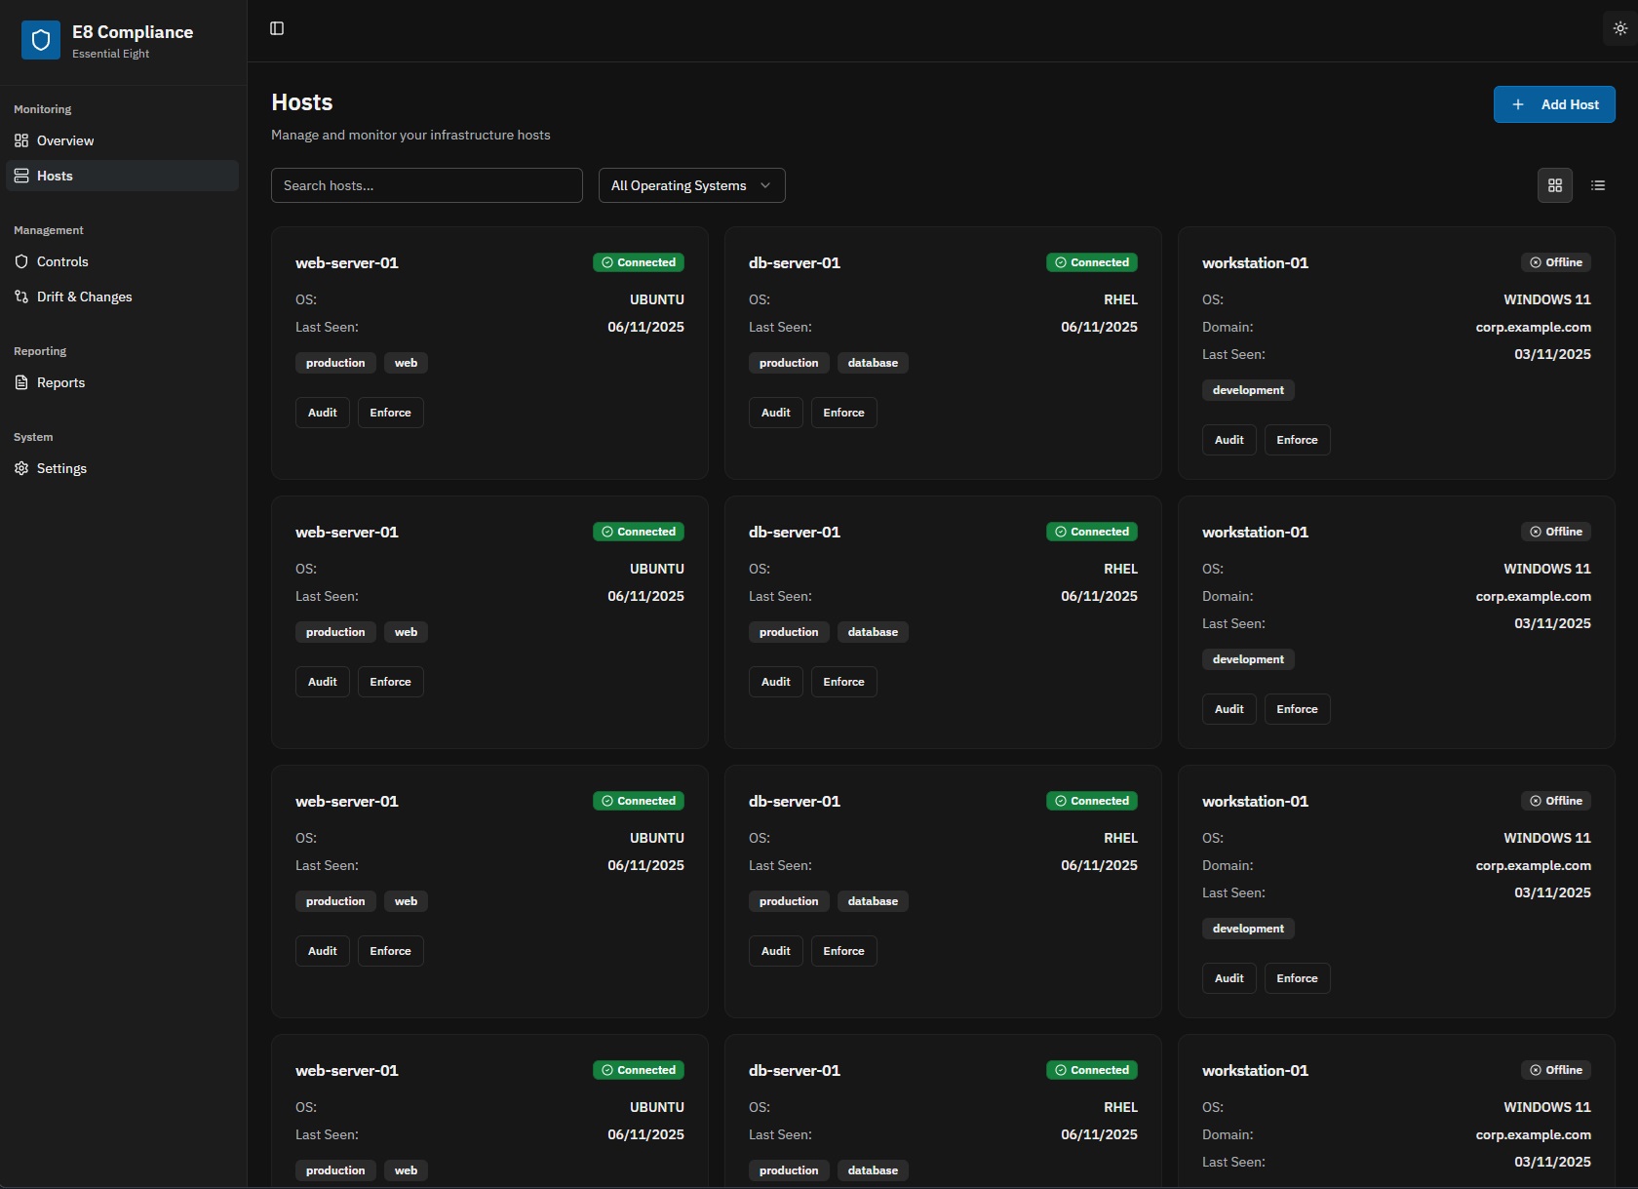Open Overview under the Monitoring section
1638x1189 pixels.
click(64, 140)
